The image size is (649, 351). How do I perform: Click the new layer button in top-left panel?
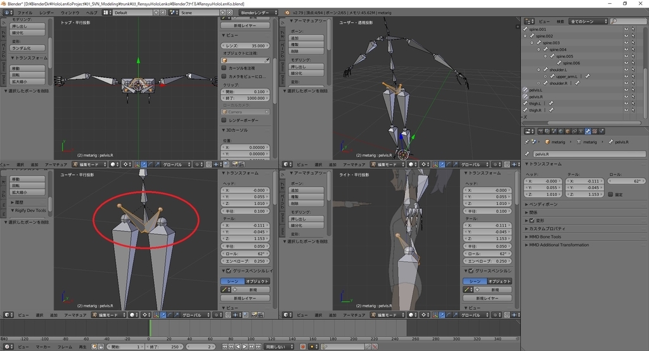(x=245, y=25)
